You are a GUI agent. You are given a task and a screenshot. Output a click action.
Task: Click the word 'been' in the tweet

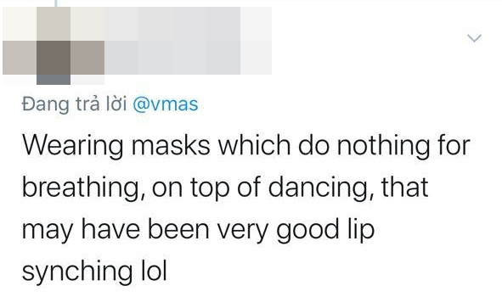pos(178,230)
